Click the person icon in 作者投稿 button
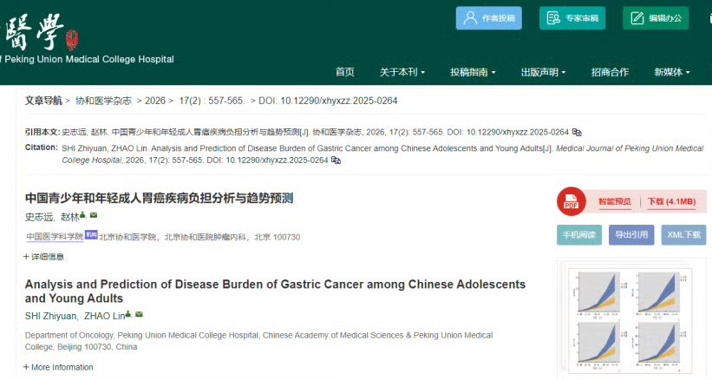712x380 pixels. (470, 18)
